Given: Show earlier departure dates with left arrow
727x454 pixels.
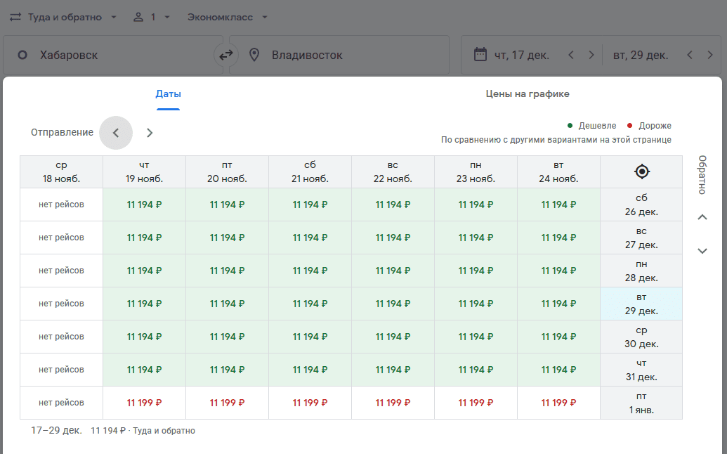Looking at the screenshot, I should click(116, 133).
